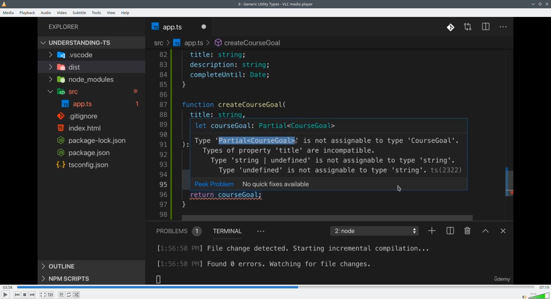Open the '2: node' terminal dropdown
551x299 pixels.
375,231
